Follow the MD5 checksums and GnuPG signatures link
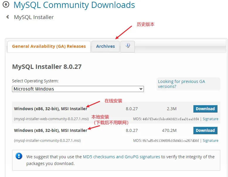Image resolution: width=228 pixels, height=177 pixels. (x=121, y=157)
